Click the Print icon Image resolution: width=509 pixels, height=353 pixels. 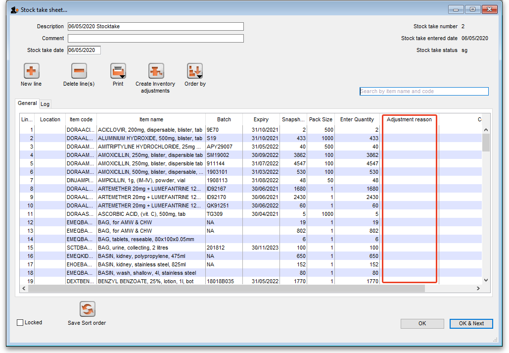118,71
